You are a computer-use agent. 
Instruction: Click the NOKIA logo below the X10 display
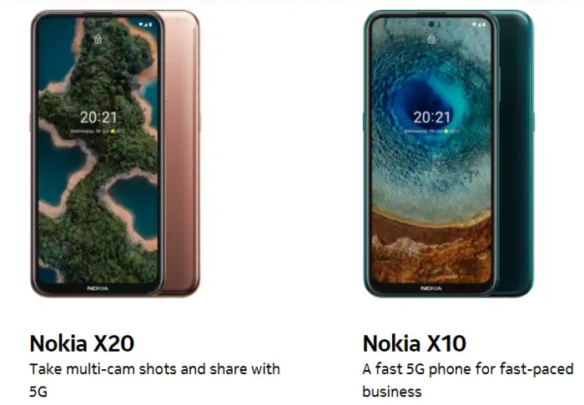431,288
